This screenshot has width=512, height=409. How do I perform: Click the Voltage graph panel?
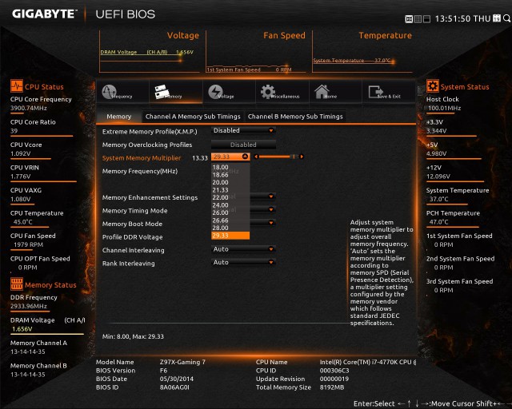[x=150, y=52]
